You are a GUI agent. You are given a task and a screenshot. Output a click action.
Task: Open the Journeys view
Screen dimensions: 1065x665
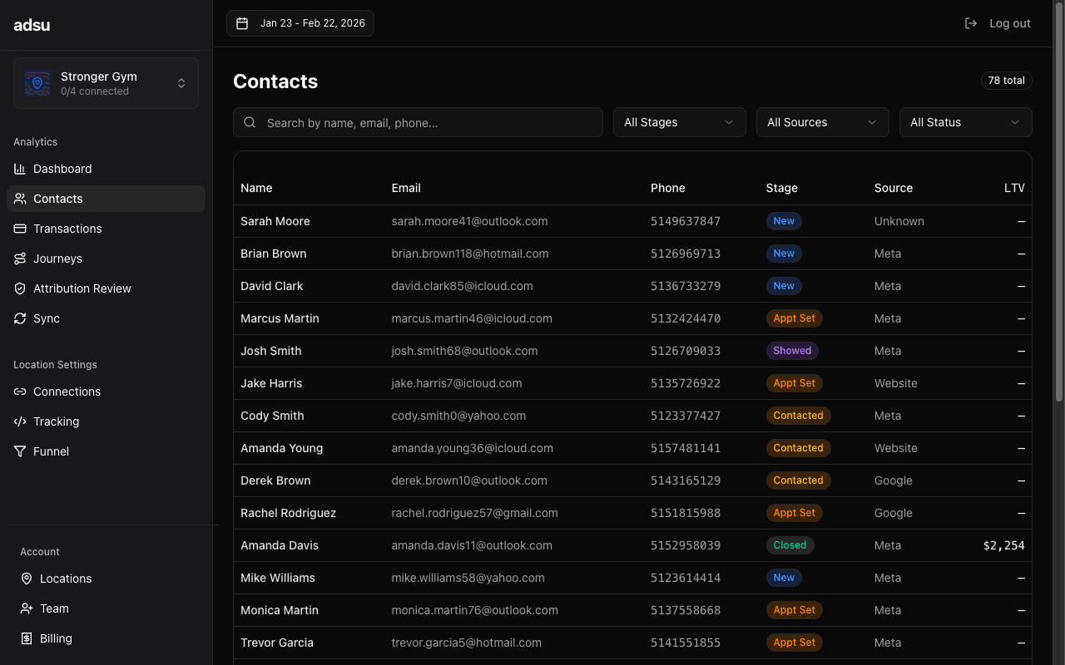point(56,259)
